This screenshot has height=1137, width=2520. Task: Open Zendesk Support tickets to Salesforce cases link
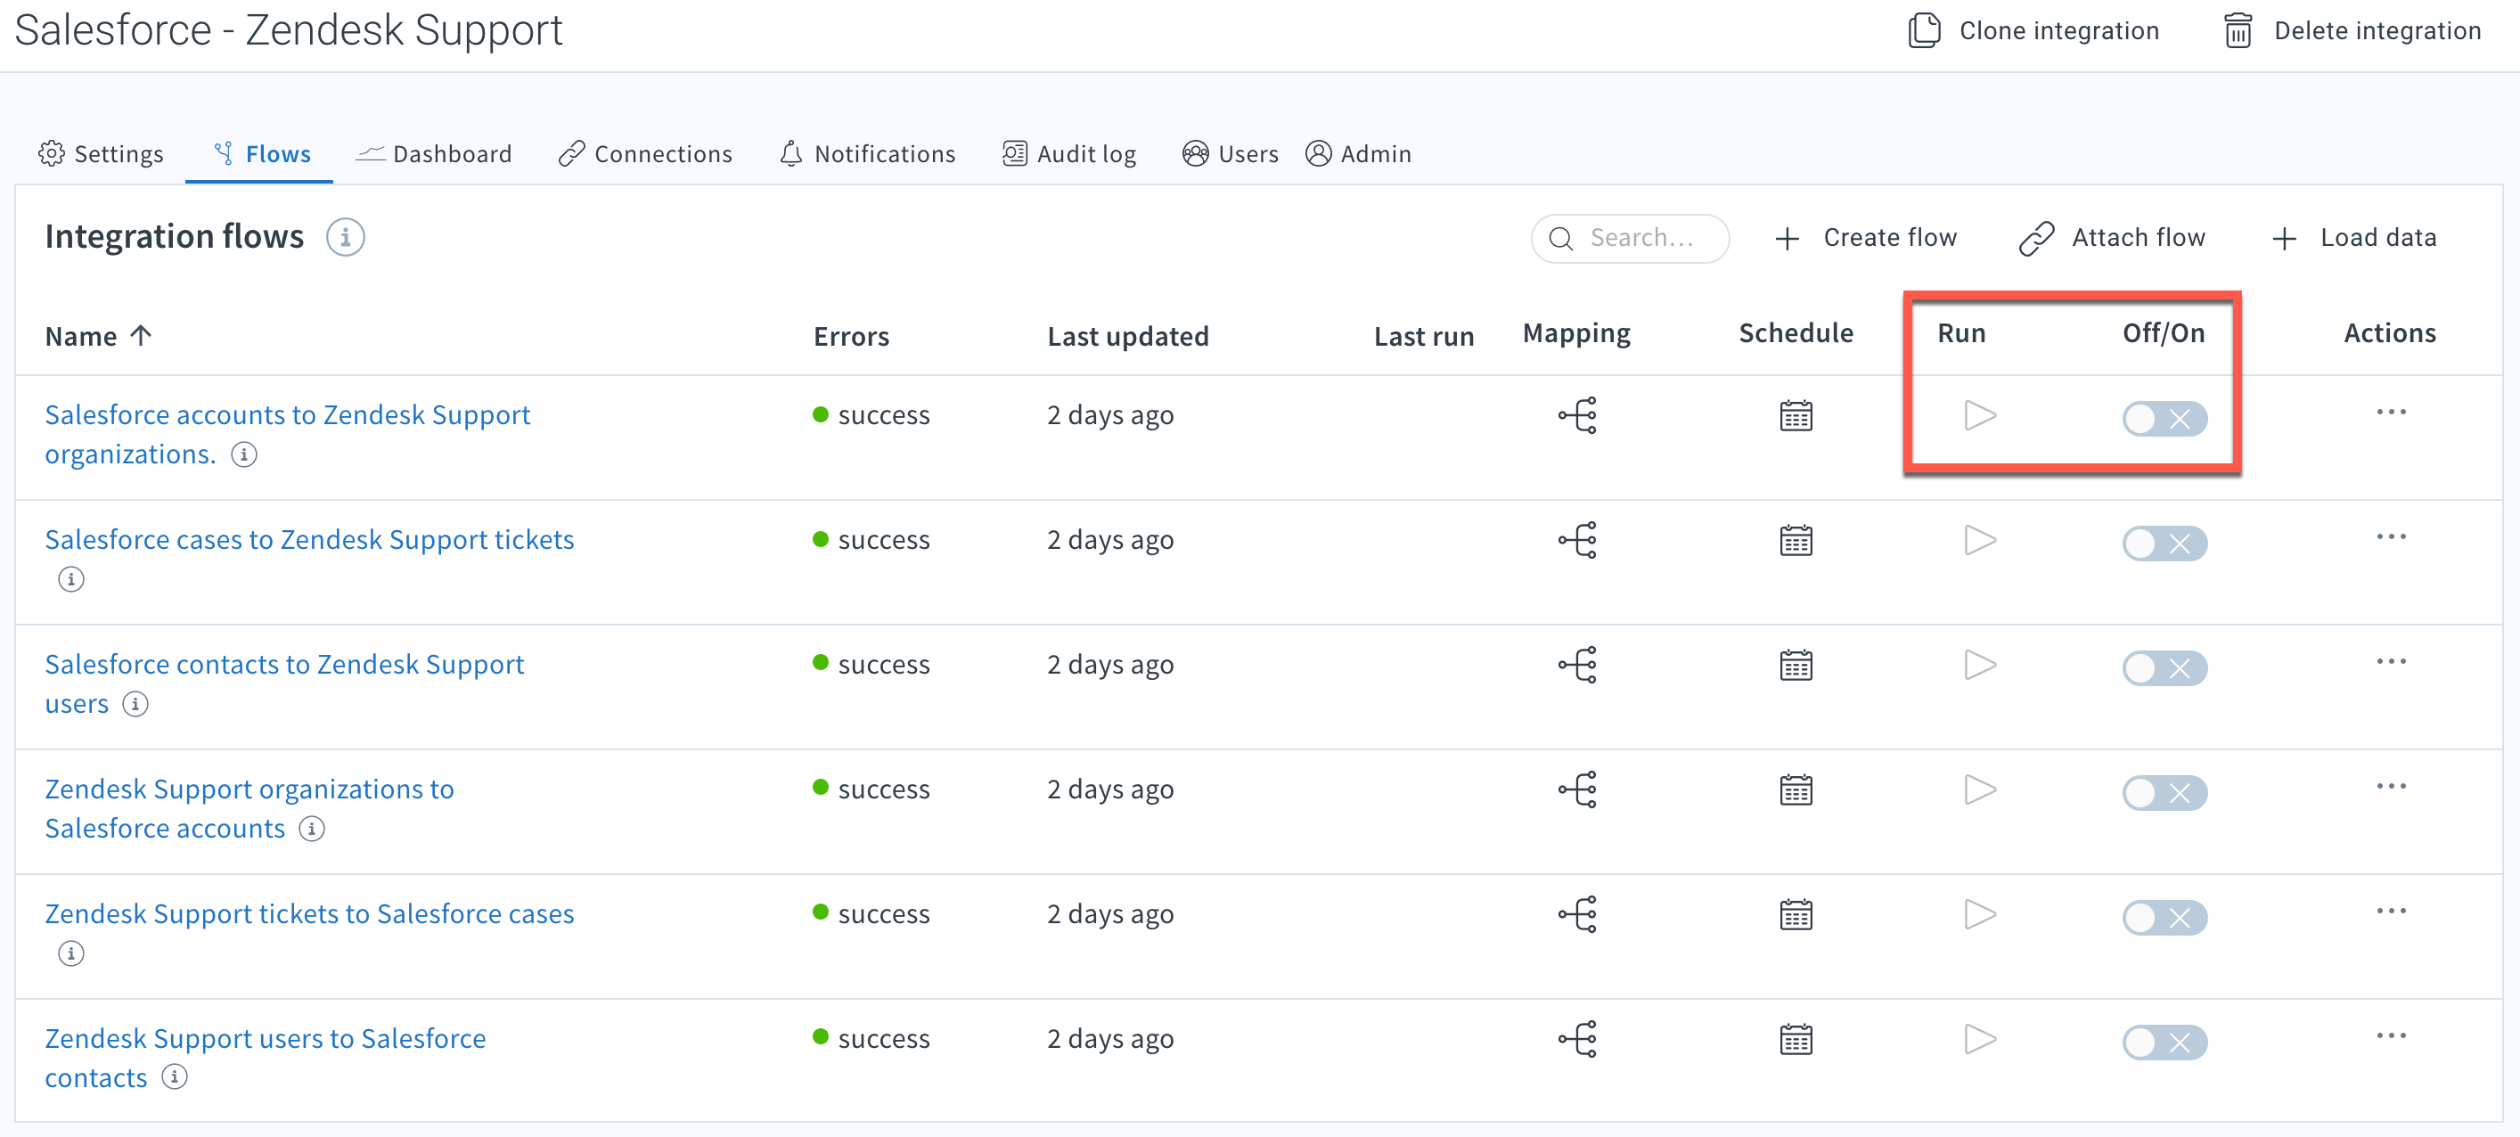[309, 914]
